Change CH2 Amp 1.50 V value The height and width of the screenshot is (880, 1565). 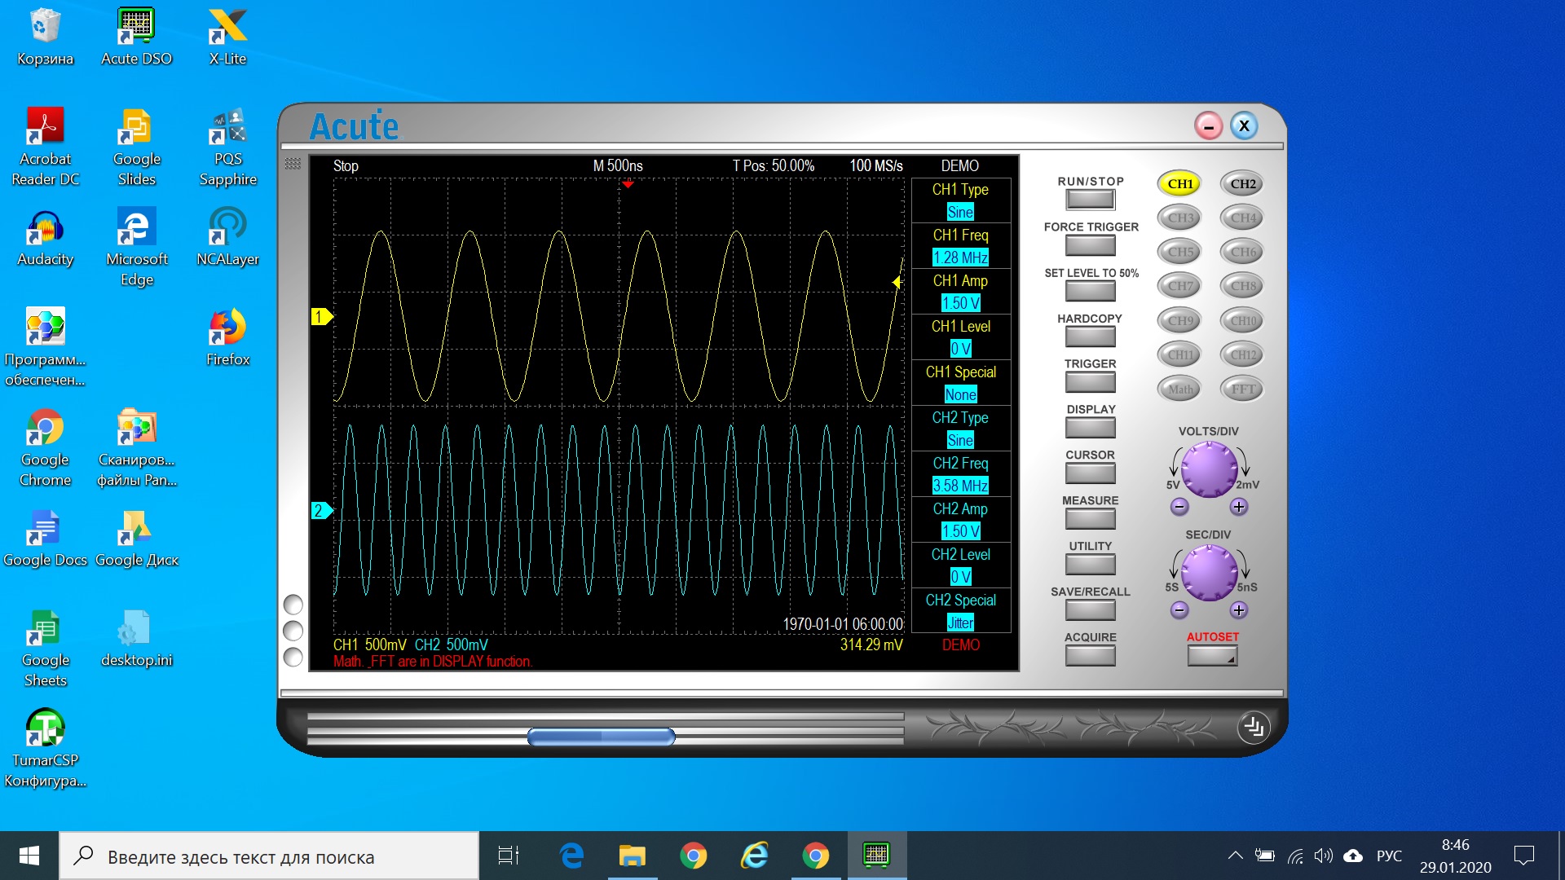coord(960,531)
